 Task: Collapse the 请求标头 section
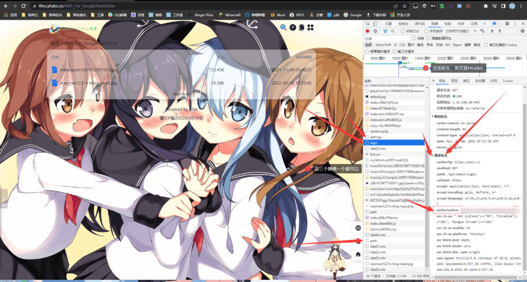[439, 155]
